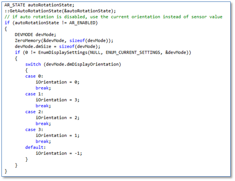Click the AR_STATE type declaration

pos(15,5)
